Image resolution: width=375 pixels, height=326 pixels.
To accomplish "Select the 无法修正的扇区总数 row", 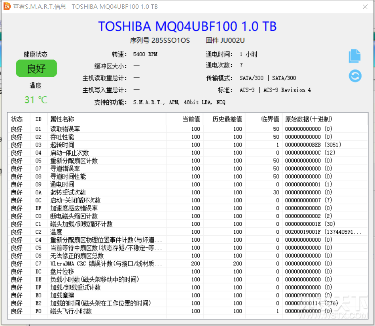I will pyautogui.click(x=188, y=255).
